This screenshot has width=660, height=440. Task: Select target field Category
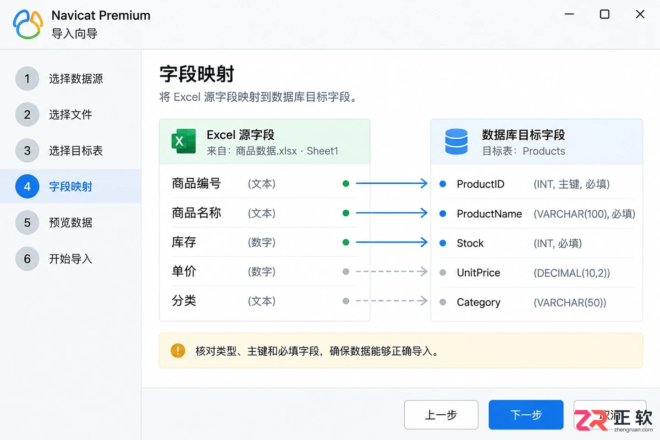478,302
